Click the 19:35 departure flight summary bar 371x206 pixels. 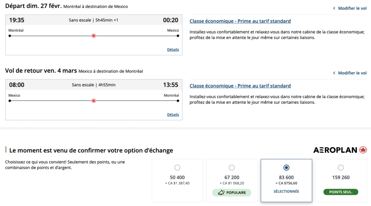click(93, 20)
